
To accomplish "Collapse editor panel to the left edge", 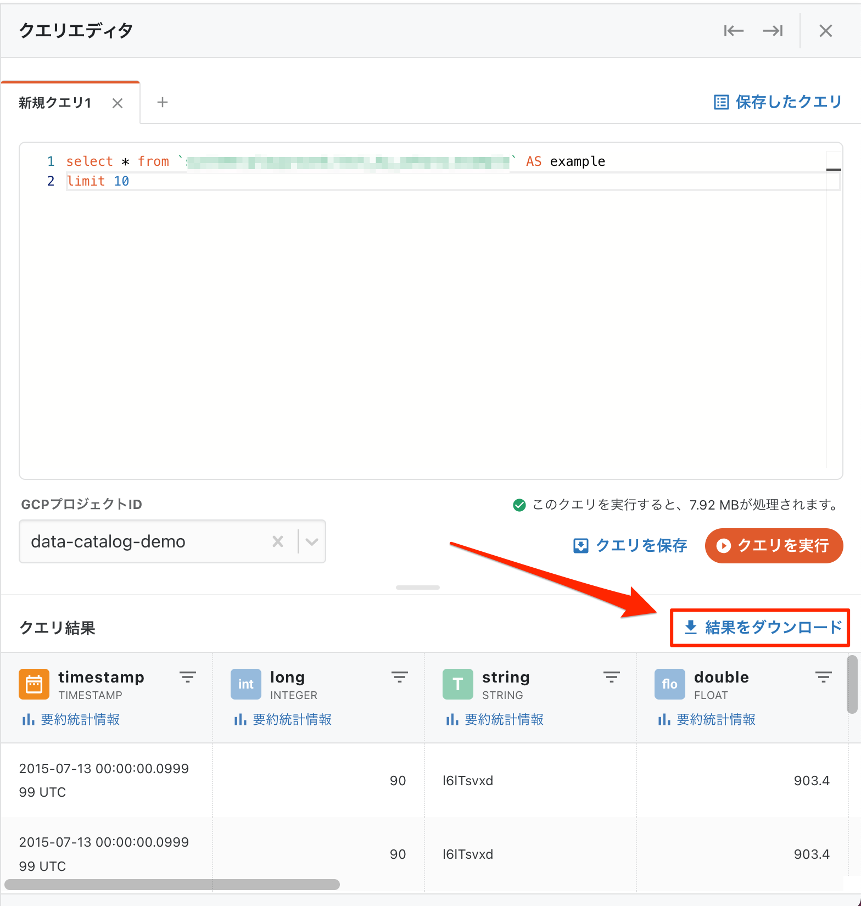I will pos(734,31).
